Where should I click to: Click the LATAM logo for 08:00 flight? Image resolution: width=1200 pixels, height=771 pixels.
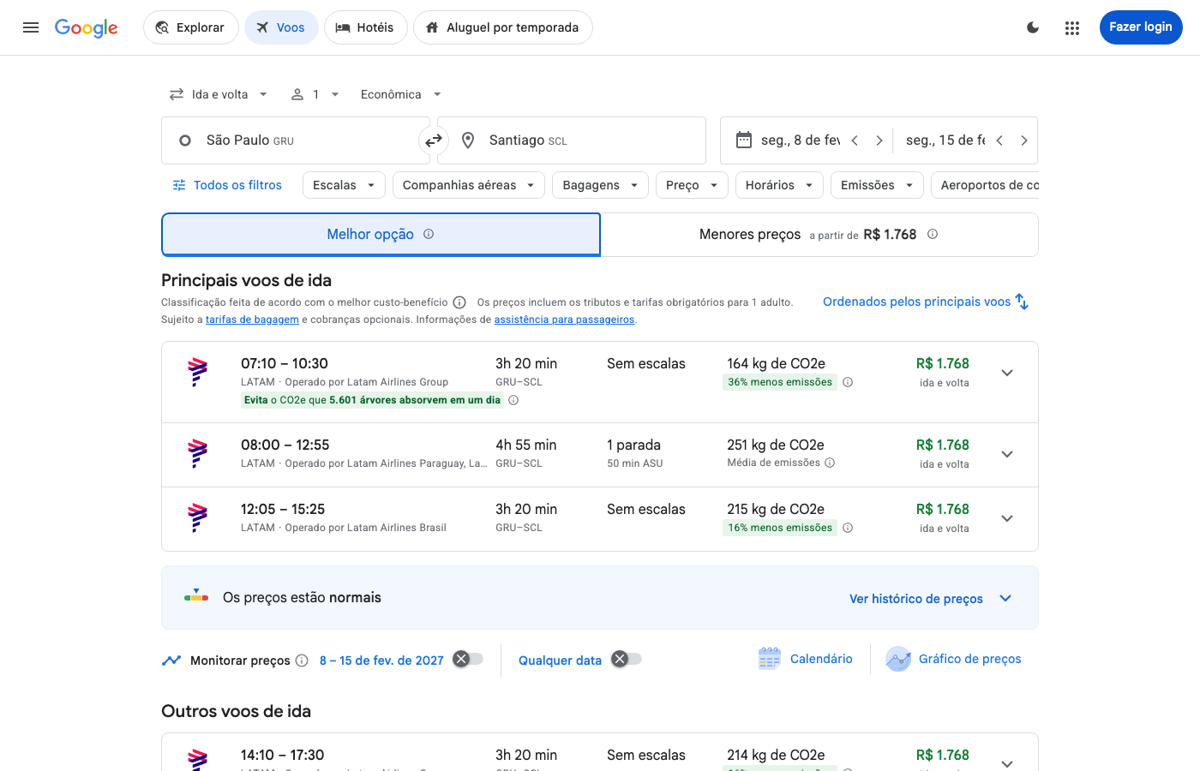[198, 454]
